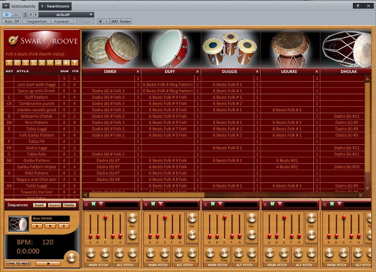Click the SwarGroove logo icon
The height and width of the screenshot is (272, 376).
13,40
